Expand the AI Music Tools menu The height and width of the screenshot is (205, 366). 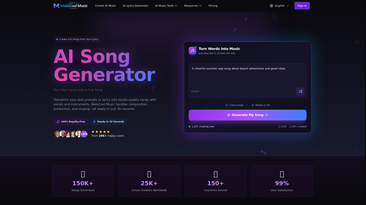coord(166,6)
